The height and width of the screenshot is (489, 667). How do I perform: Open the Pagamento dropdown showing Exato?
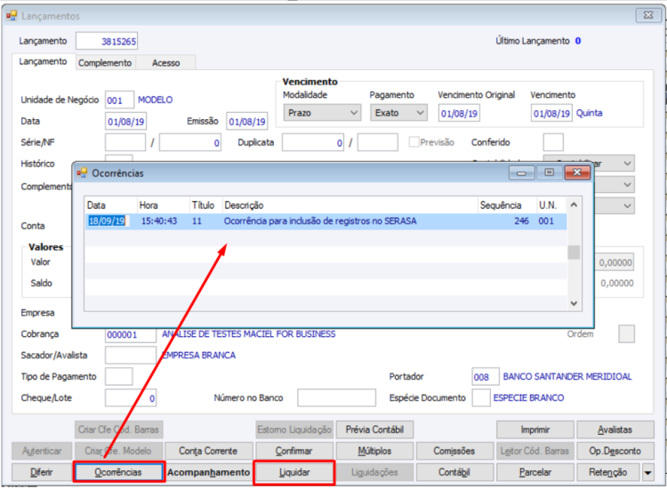pyautogui.click(x=398, y=113)
